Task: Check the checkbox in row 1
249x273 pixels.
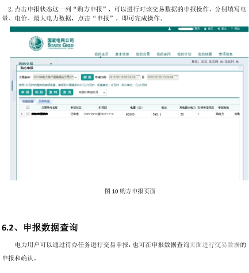Action: pos(28,113)
